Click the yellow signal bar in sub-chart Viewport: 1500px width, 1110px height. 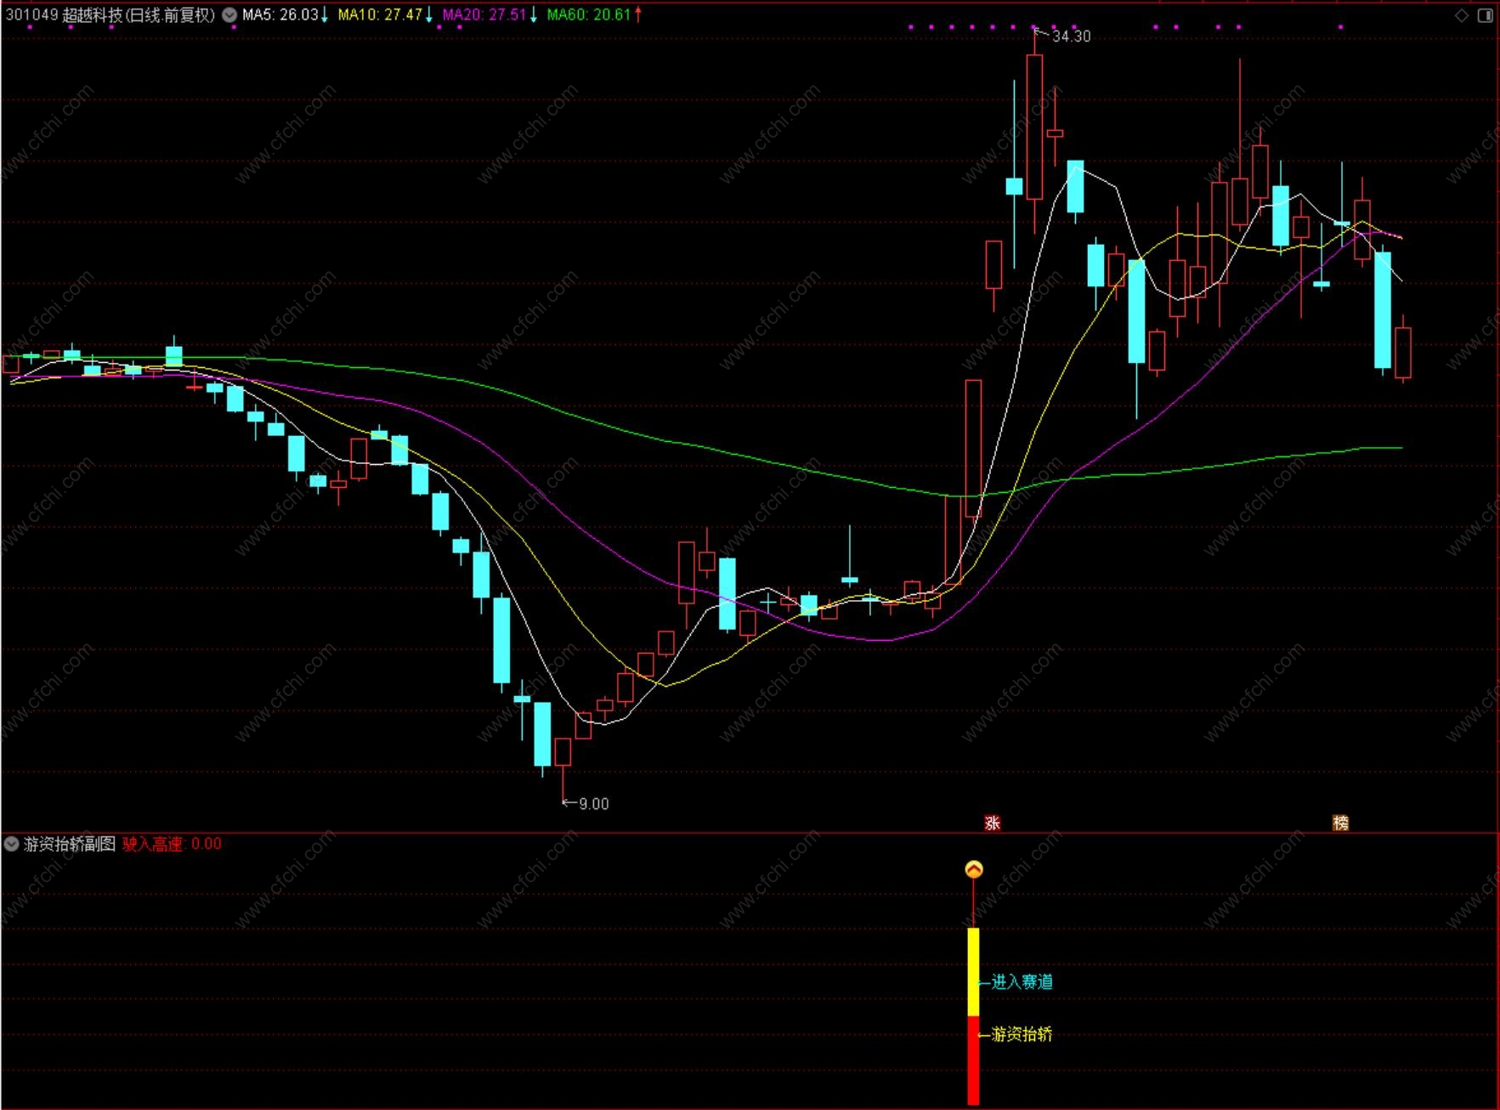(x=974, y=972)
